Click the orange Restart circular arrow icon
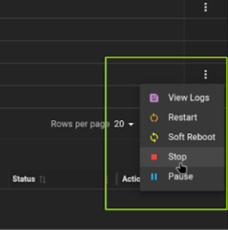The width and height of the screenshot is (228, 230). coord(154,117)
